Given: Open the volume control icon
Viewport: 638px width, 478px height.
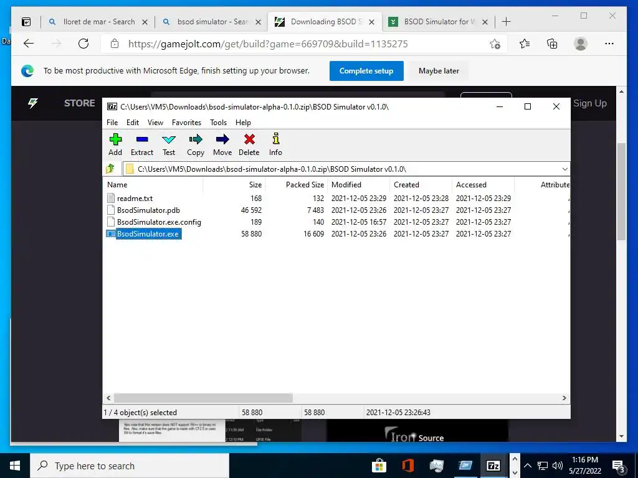Looking at the screenshot, I should pyautogui.click(x=558, y=466).
